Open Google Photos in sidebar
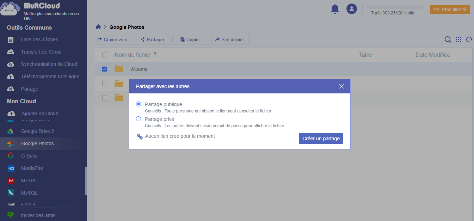 (37, 143)
